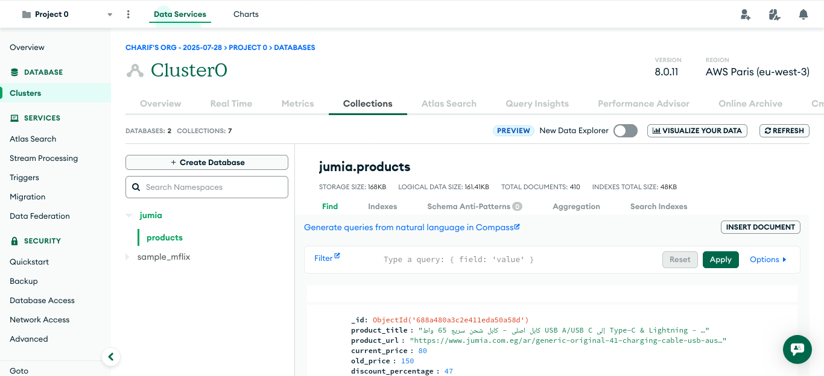Open Advanced in the sidebar
824x376 pixels.
[x=29, y=339]
